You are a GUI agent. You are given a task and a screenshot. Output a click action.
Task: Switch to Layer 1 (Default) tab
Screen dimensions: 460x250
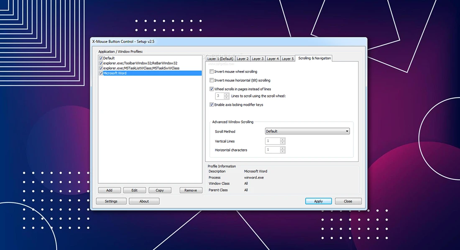(x=220, y=59)
